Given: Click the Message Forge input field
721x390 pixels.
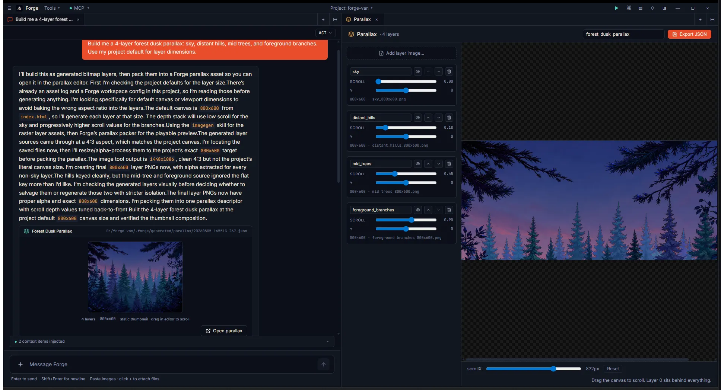Looking at the screenshot, I should coord(172,364).
